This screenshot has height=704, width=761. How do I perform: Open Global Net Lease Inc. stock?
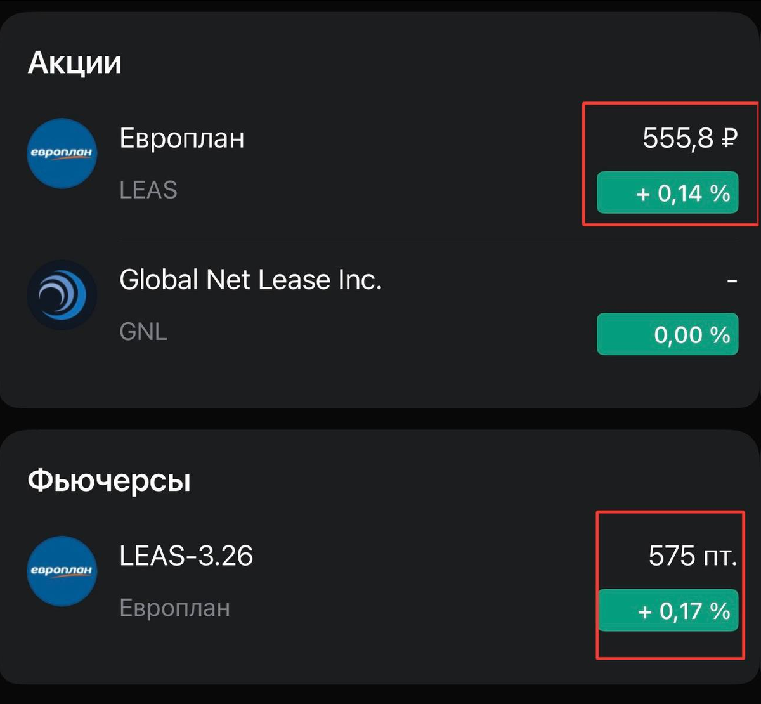point(250,280)
